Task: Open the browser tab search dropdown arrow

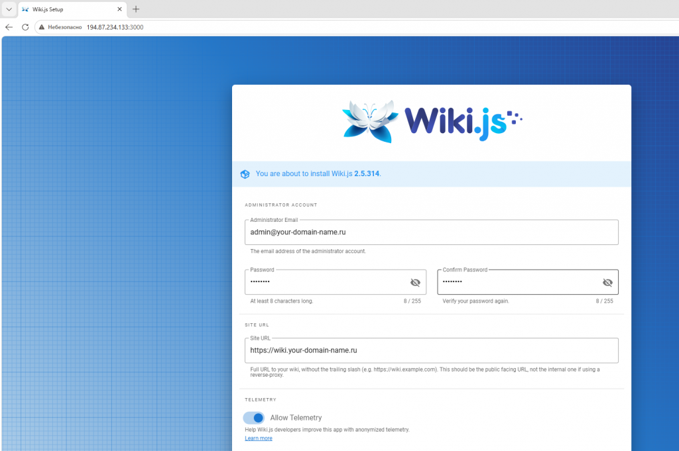Action: (x=9, y=9)
